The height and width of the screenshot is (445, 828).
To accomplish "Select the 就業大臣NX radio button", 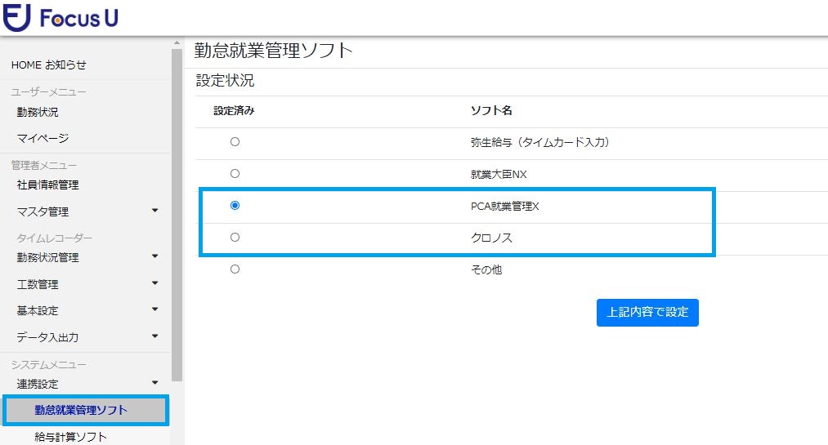I will (x=235, y=173).
